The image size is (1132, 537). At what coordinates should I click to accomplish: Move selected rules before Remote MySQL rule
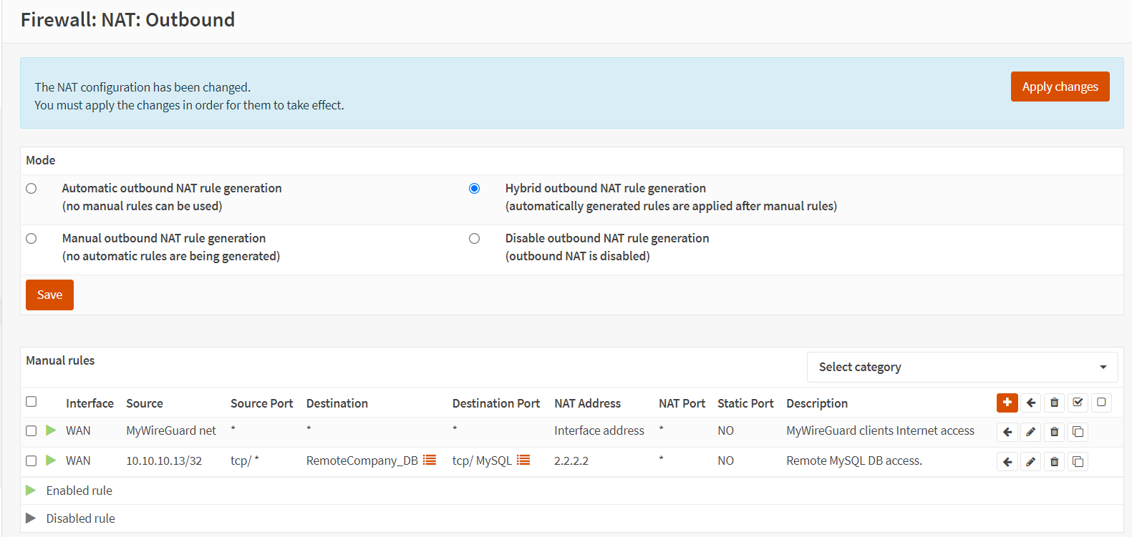point(1007,462)
